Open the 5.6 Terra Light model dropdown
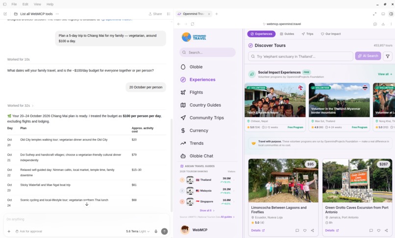The width and height of the screenshot is (395, 238). [x=138, y=231]
